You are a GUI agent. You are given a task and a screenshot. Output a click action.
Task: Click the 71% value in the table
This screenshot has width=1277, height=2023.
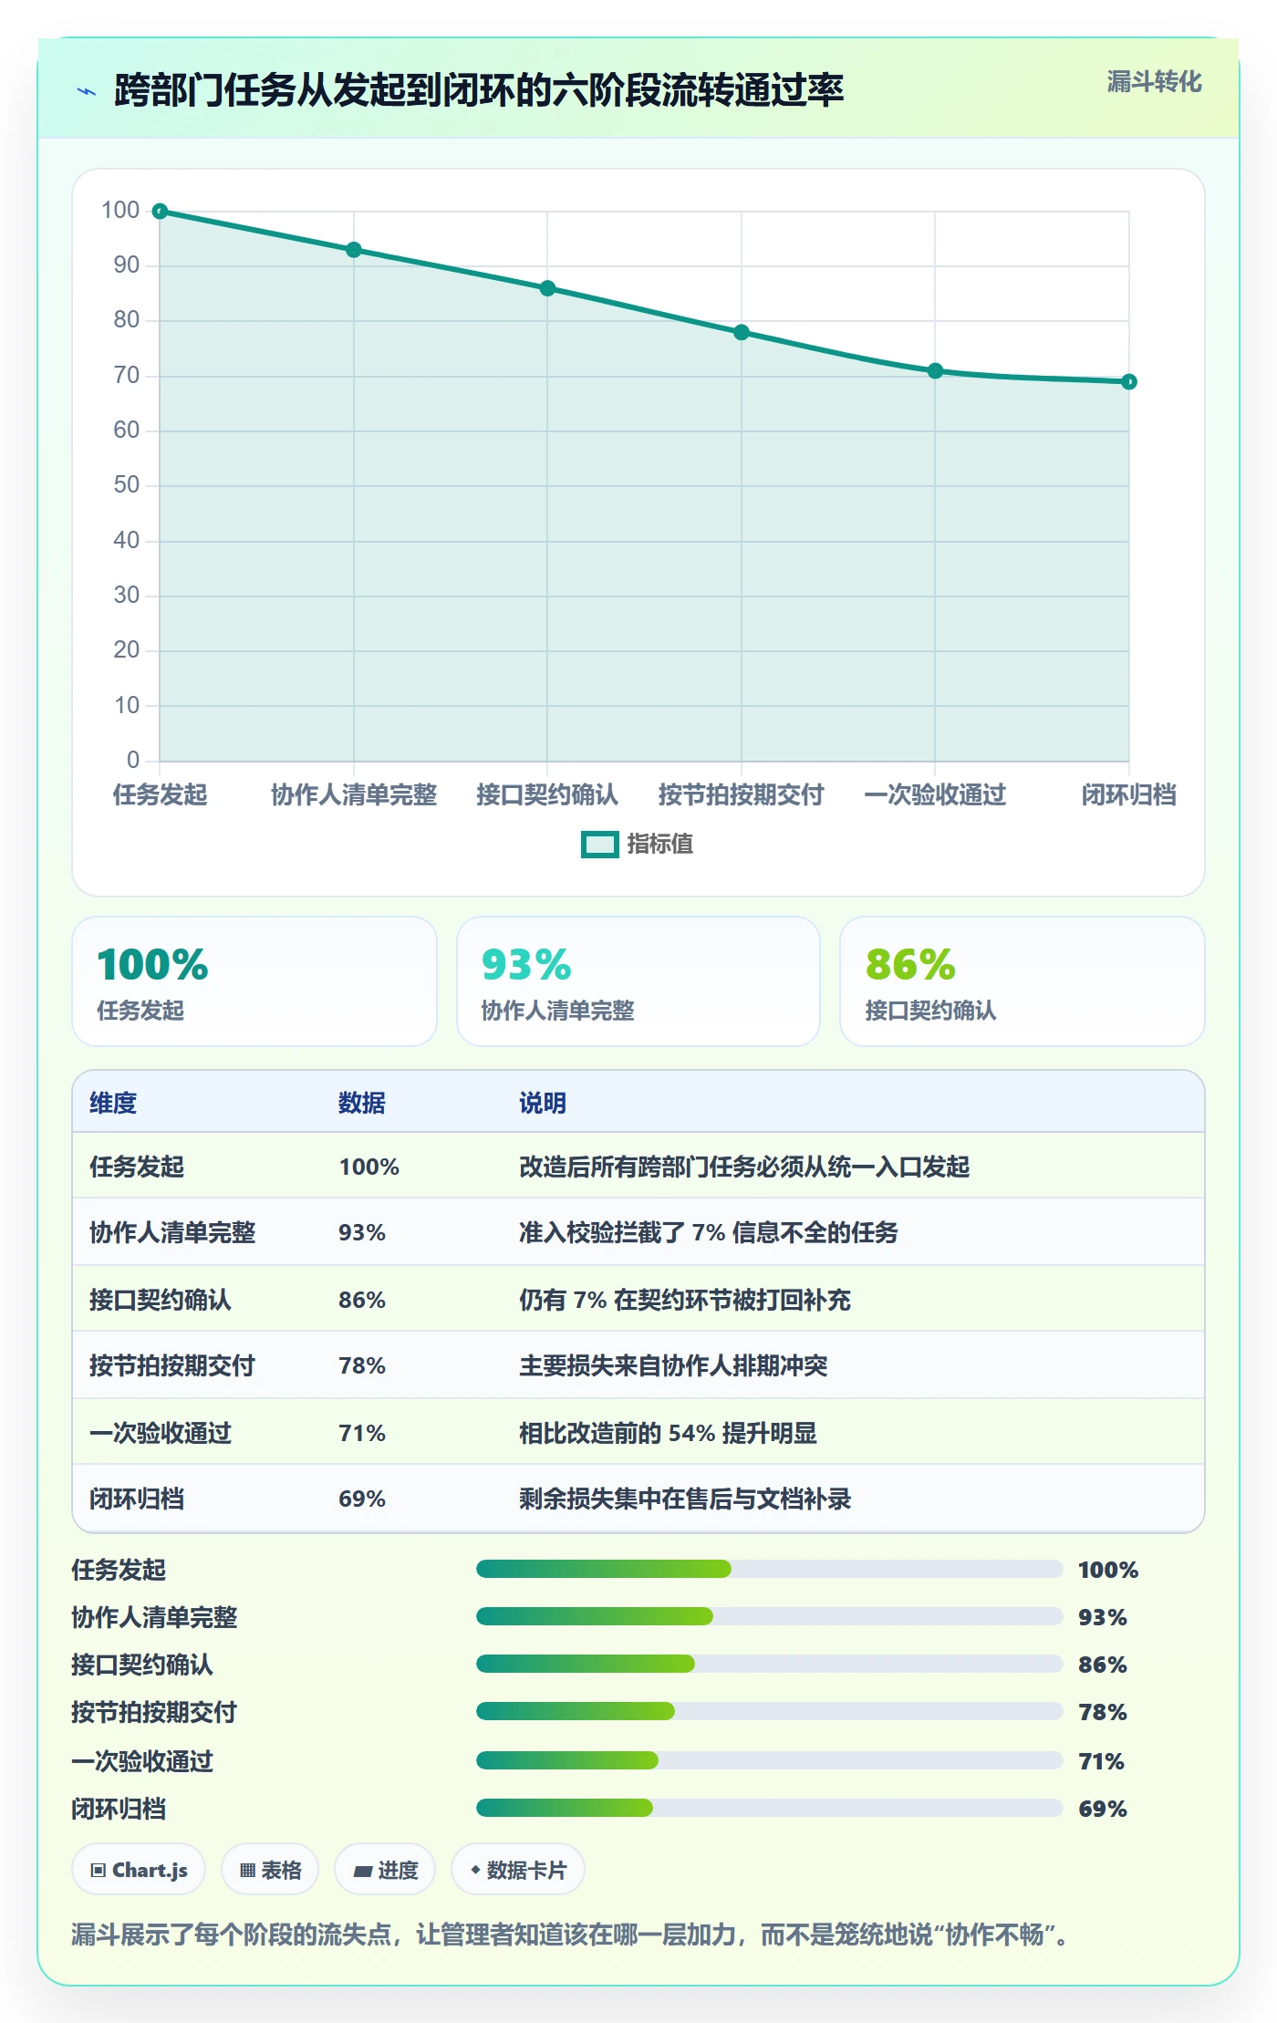click(362, 1433)
